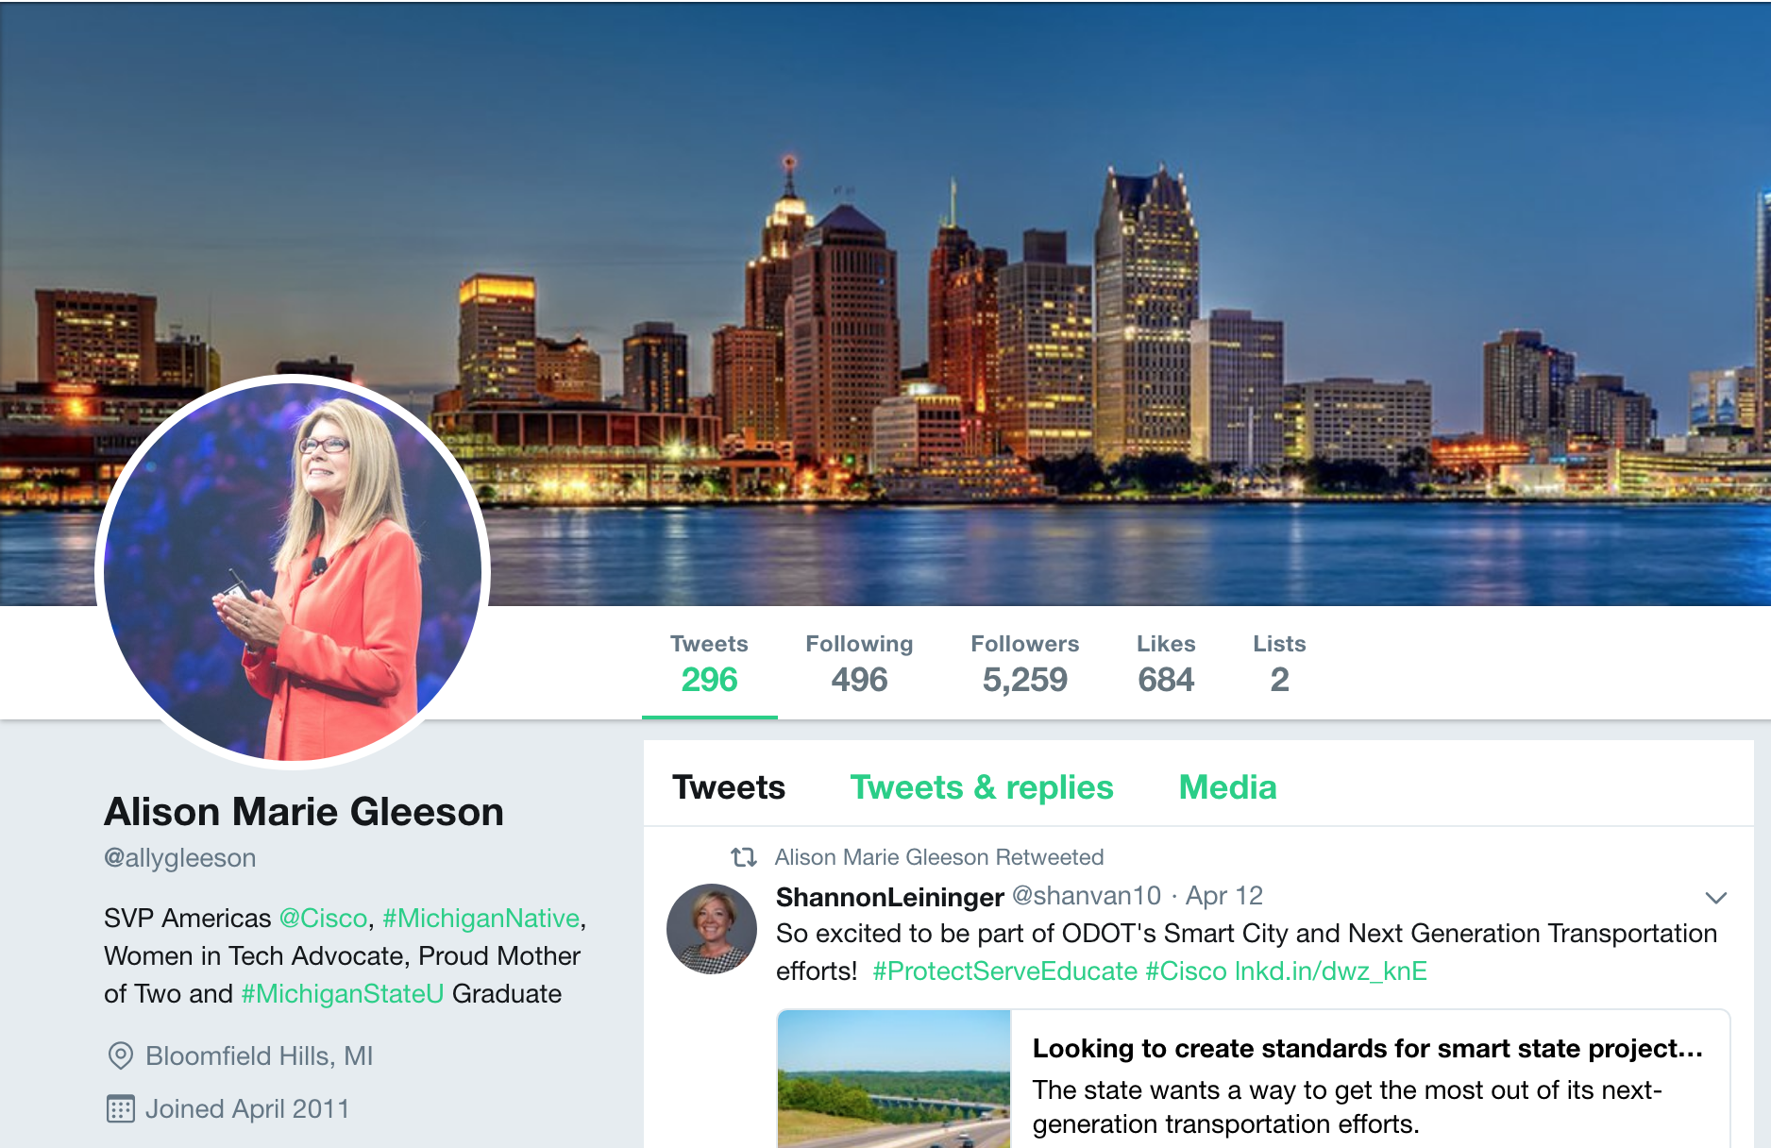
Task: Click the @allygleeson handle
Action: pyautogui.click(x=180, y=857)
